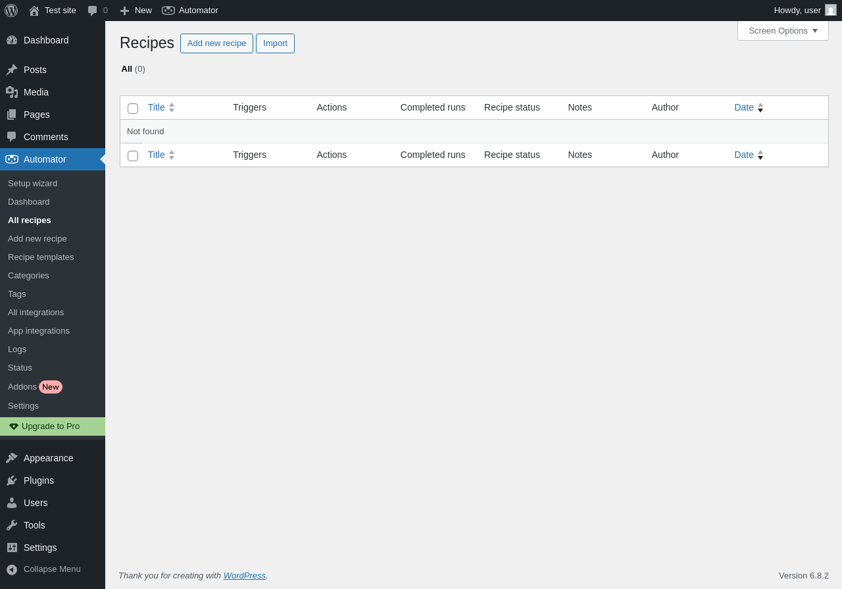Open the Automator robot icon in admin bar
The image size is (842, 589).
[168, 11]
